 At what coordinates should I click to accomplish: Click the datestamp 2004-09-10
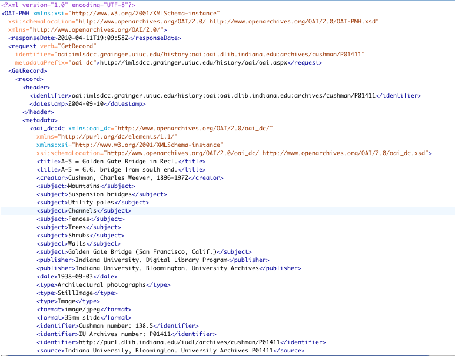86,104
